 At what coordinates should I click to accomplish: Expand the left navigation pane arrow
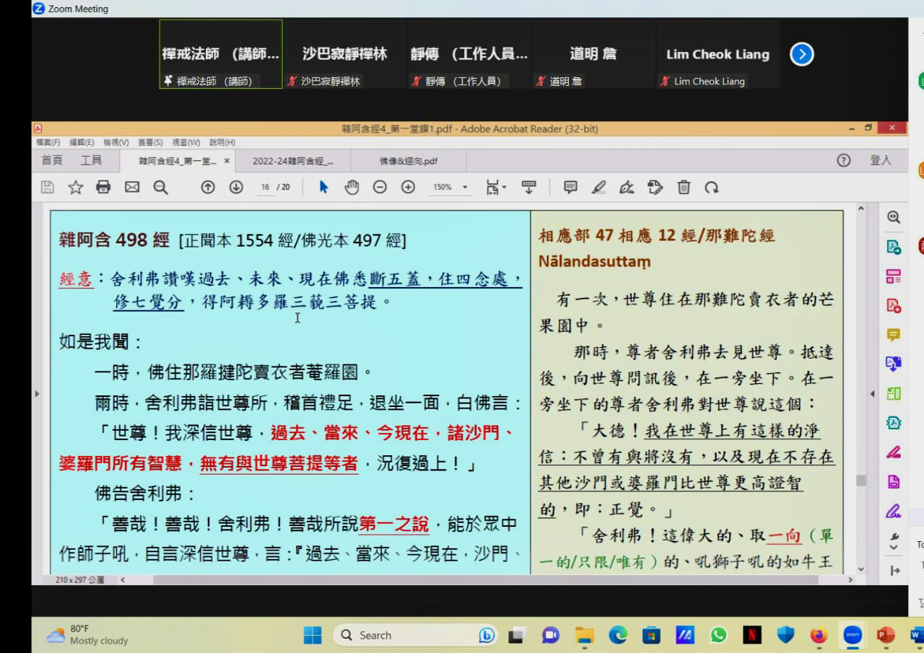coord(37,394)
